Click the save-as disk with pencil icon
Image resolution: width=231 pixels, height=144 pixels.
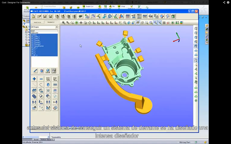(51, 16)
